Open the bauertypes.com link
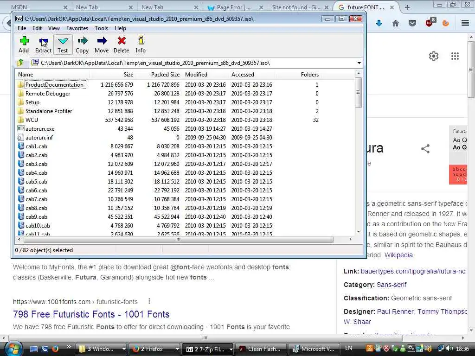The width and height of the screenshot is (475, 356). pos(413,271)
